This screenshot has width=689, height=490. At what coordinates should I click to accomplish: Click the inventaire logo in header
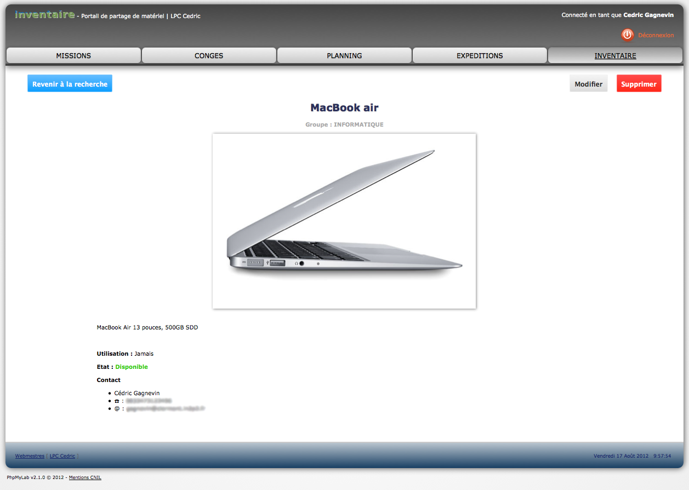(x=45, y=15)
